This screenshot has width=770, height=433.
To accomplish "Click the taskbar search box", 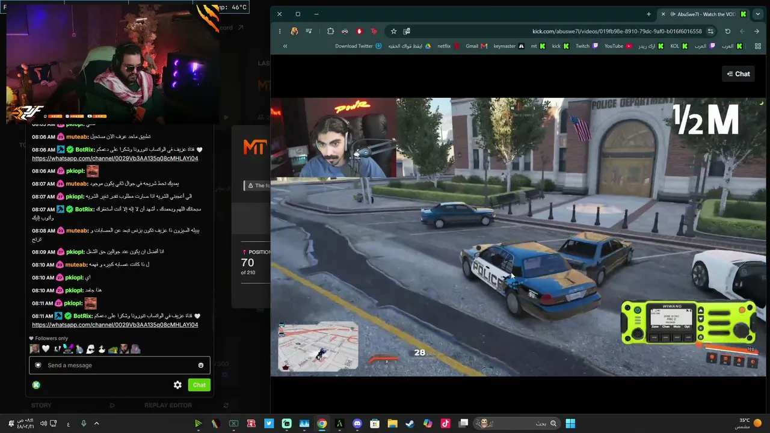I will tap(516, 423).
